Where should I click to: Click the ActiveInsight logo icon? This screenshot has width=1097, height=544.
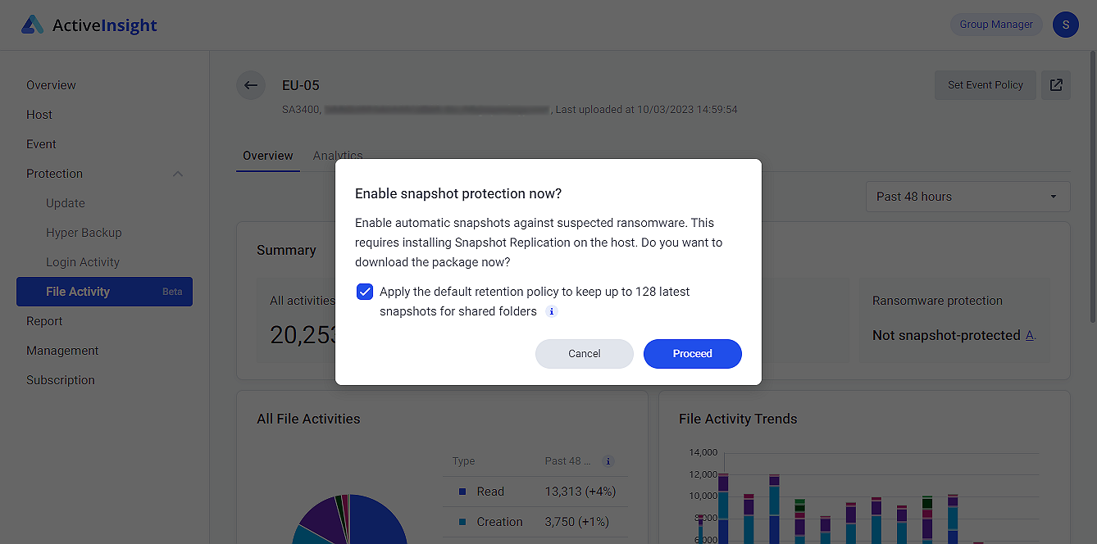tap(32, 25)
